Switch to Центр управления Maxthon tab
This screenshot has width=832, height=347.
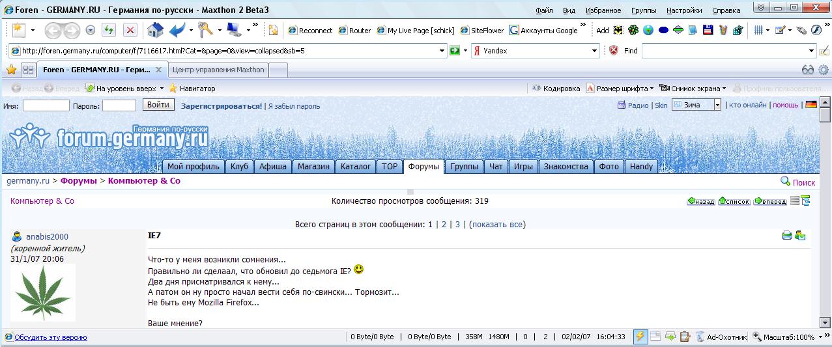[x=218, y=70]
